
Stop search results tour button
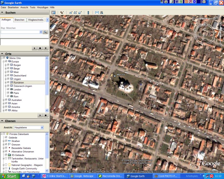(x=40, y=48)
